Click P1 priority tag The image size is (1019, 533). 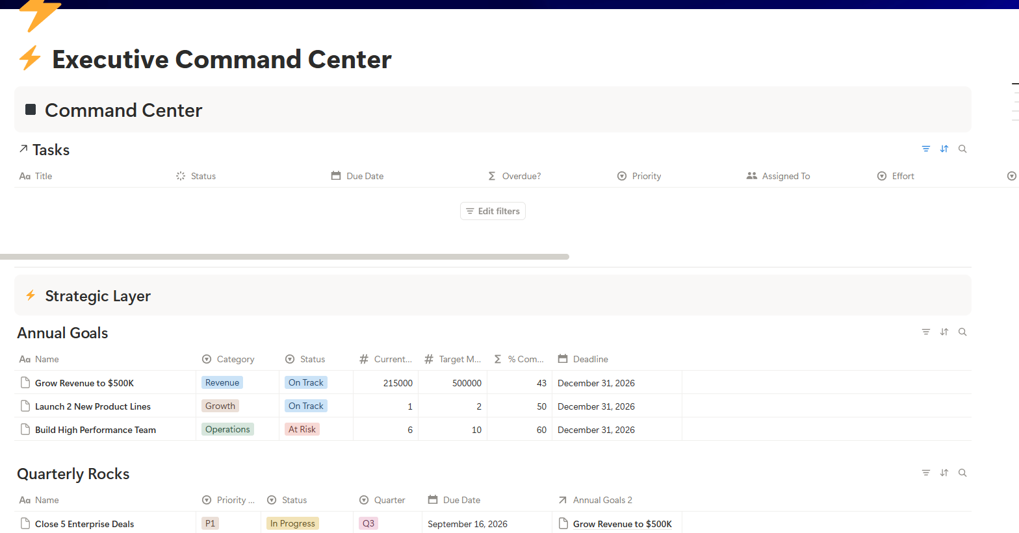tap(210, 523)
